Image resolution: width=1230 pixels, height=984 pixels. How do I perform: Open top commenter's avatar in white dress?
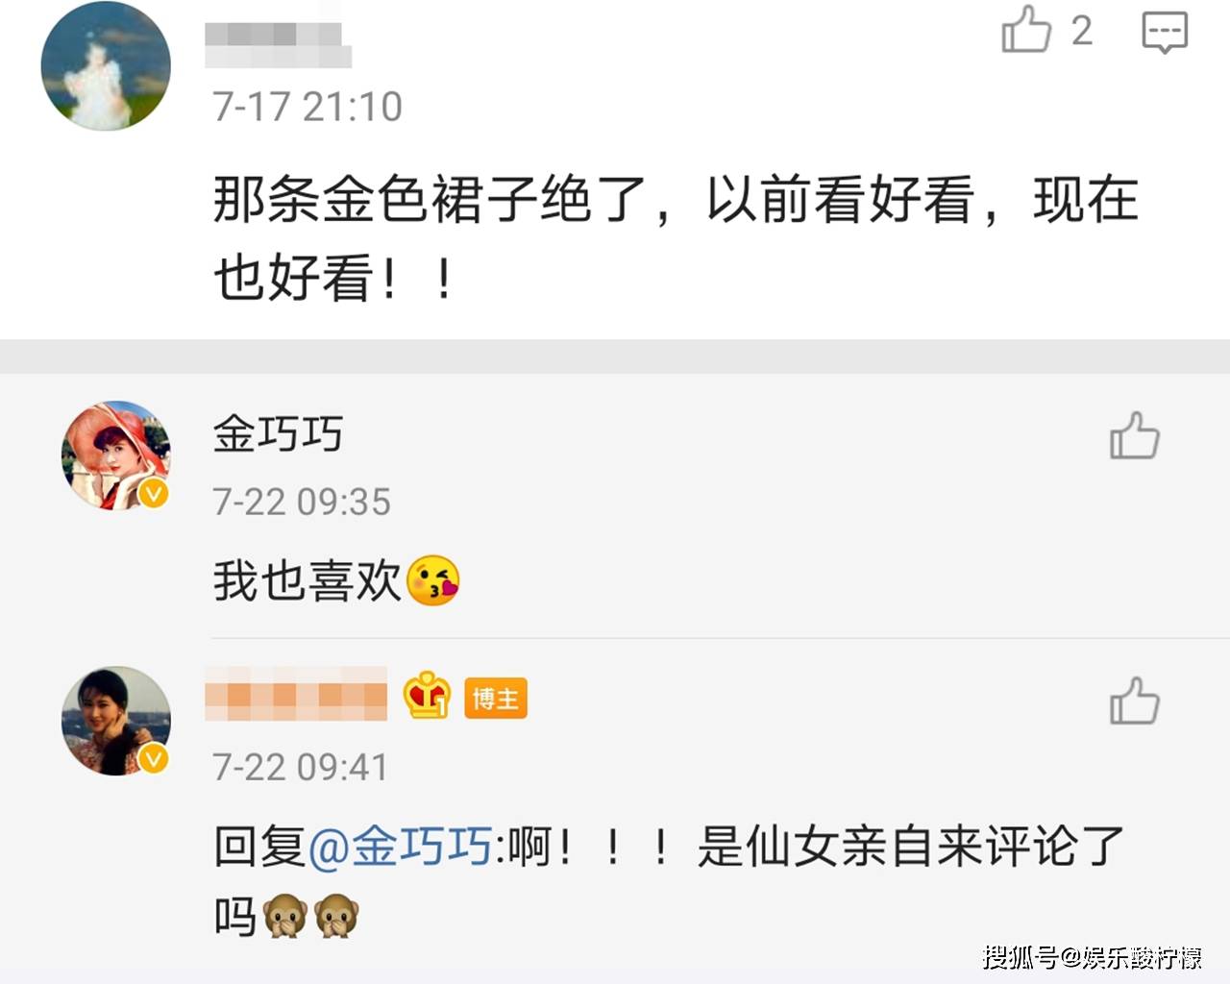pyautogui.click(x=106, y=65)
